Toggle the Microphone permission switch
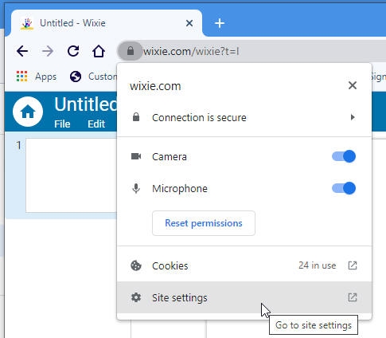Image resolution: width=386 pixels, height=338 pixels. [344, 188]
